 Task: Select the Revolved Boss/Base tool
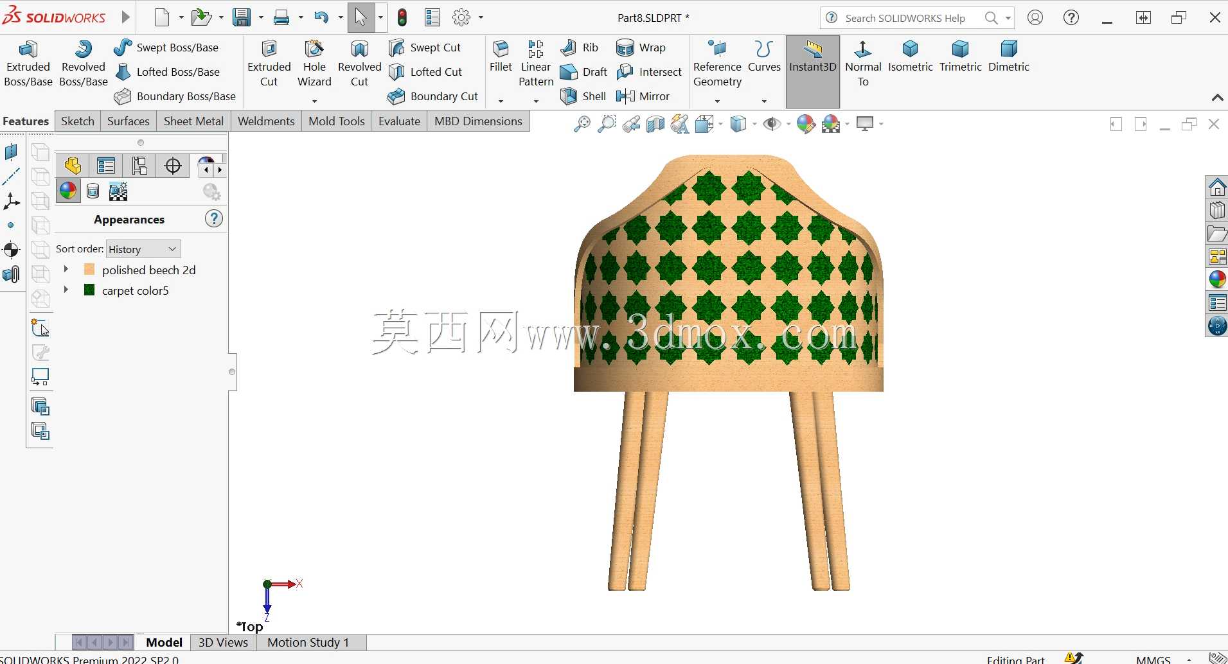pos(84,63)
